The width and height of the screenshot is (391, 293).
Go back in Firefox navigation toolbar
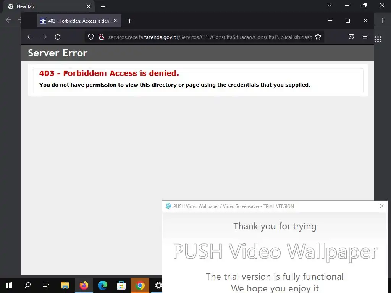30,37
